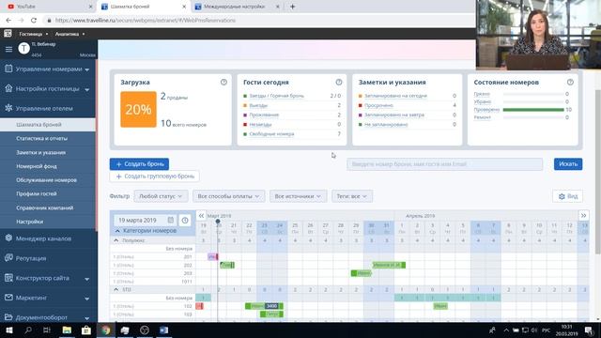Open Гостиница top menu
The image size is (601, 338).
[34, 34]
